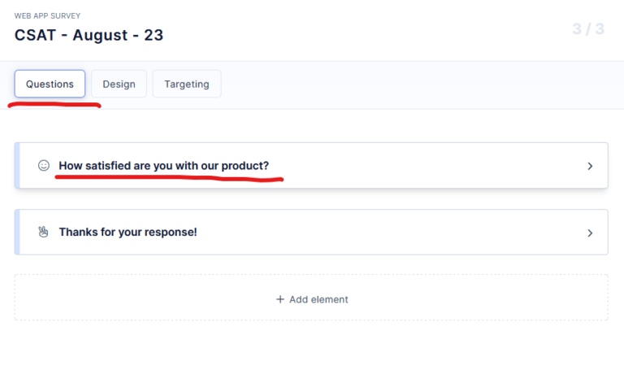Click the word "Questions" in the tab bar
The image size is (624, 365).
coord(50,84)
